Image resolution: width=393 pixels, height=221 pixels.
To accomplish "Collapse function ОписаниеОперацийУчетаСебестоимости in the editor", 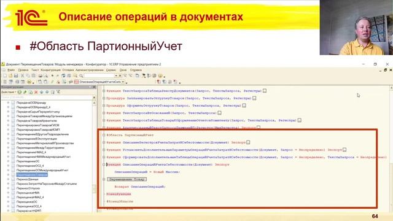I will coord(104,165).
